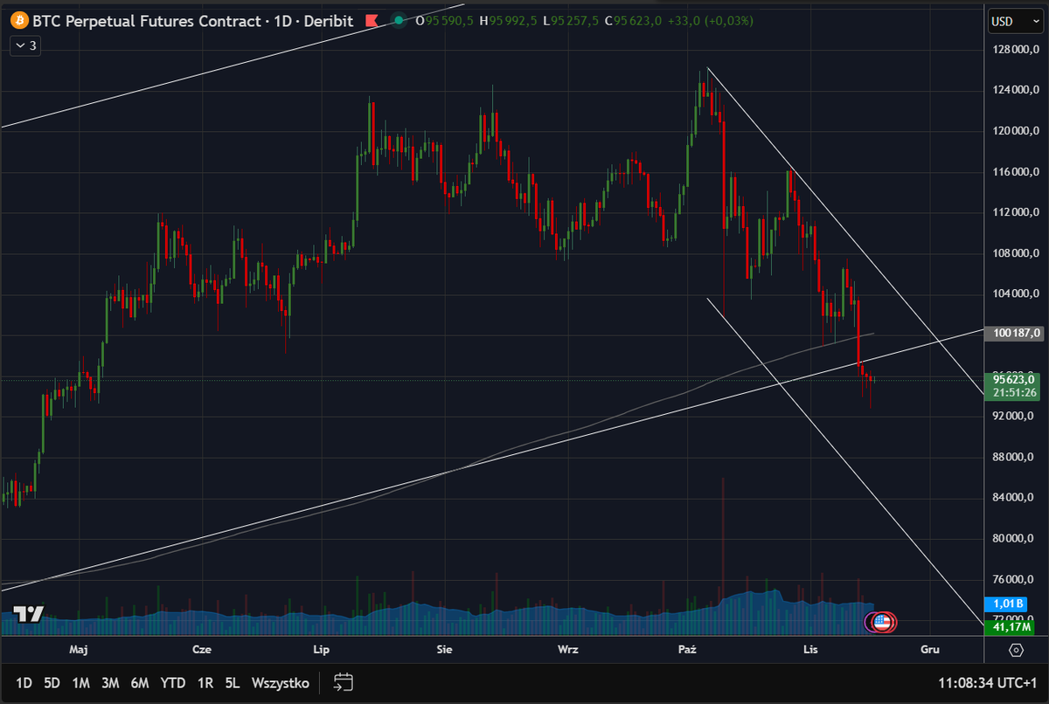The width and height of the screenshot is (1049, 704).
Task: Open timezone menu at 11:08:34 UTC+1
Action: (987, 683)
